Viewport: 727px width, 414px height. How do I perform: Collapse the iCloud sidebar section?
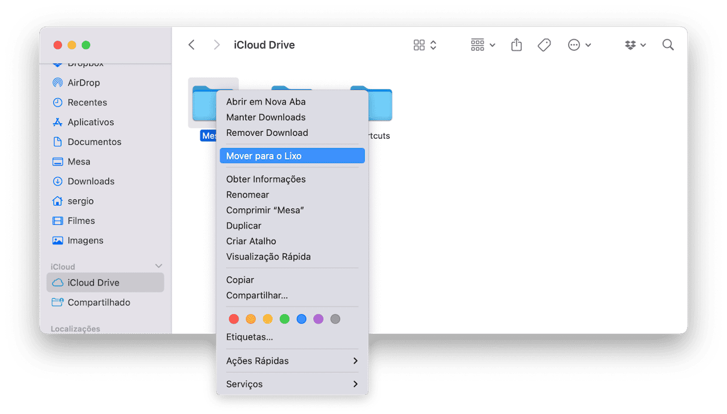coord(158,266)
